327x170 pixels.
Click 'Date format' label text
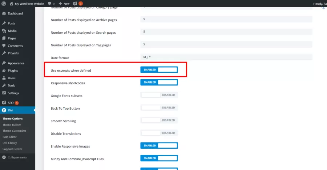point(60,58)
